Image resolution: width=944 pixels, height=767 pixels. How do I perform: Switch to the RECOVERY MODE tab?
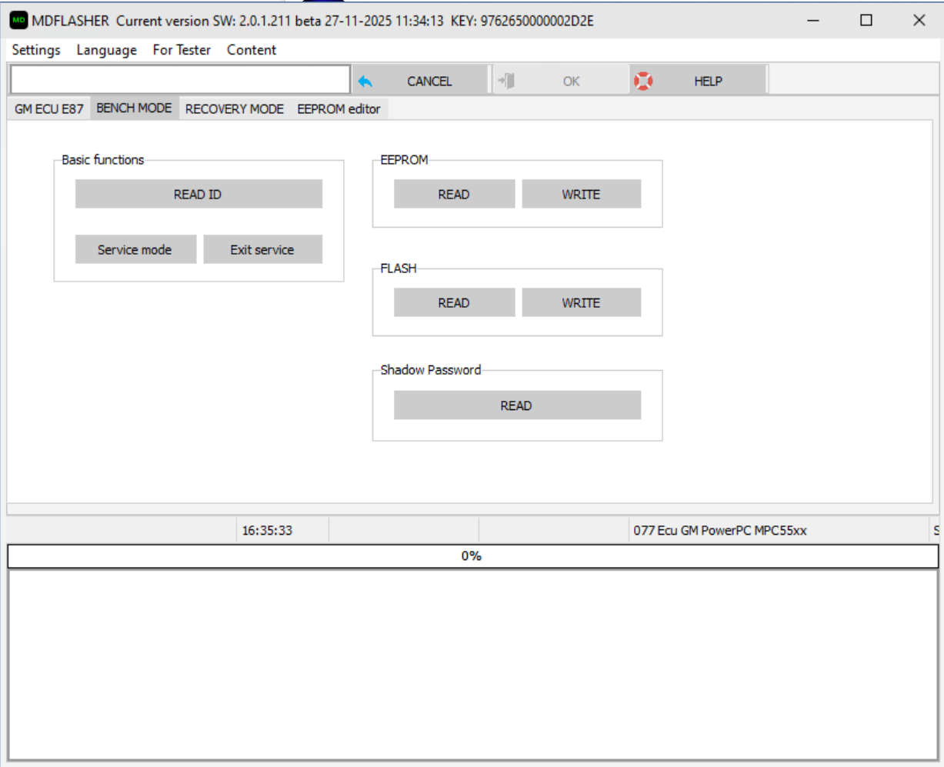point(234,109)
